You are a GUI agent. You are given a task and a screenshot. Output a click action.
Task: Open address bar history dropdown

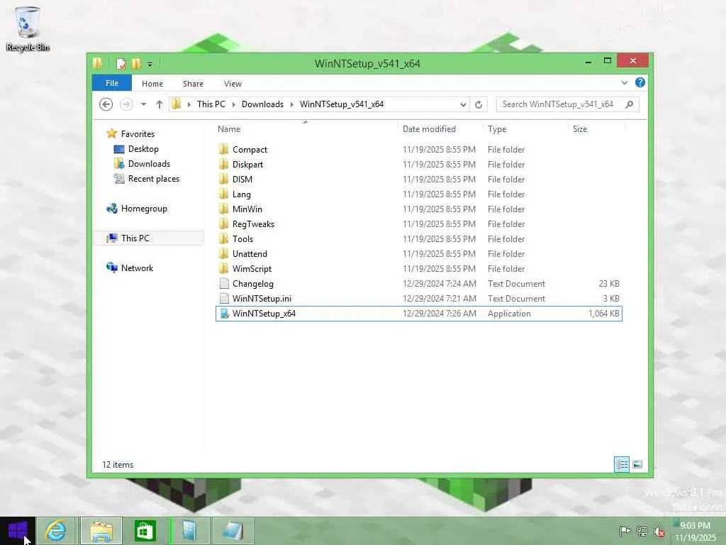click(462, 104)
